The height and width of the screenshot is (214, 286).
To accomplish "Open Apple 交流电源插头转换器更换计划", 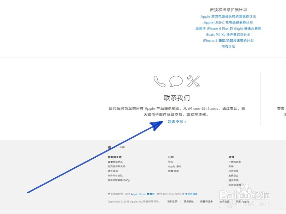I will coord(228,16).
